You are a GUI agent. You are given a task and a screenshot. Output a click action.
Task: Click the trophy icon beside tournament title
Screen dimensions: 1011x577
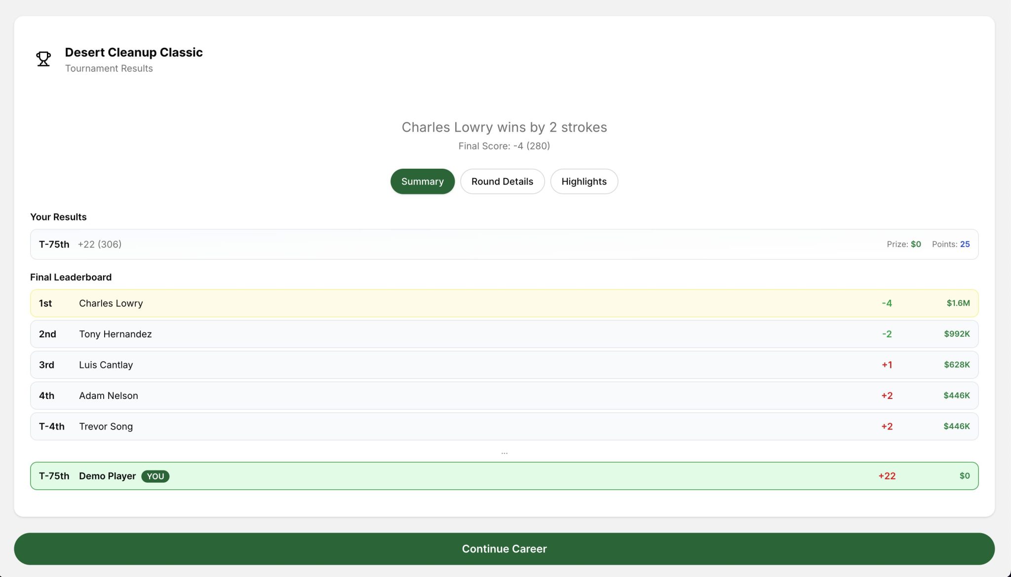point(43,59)
